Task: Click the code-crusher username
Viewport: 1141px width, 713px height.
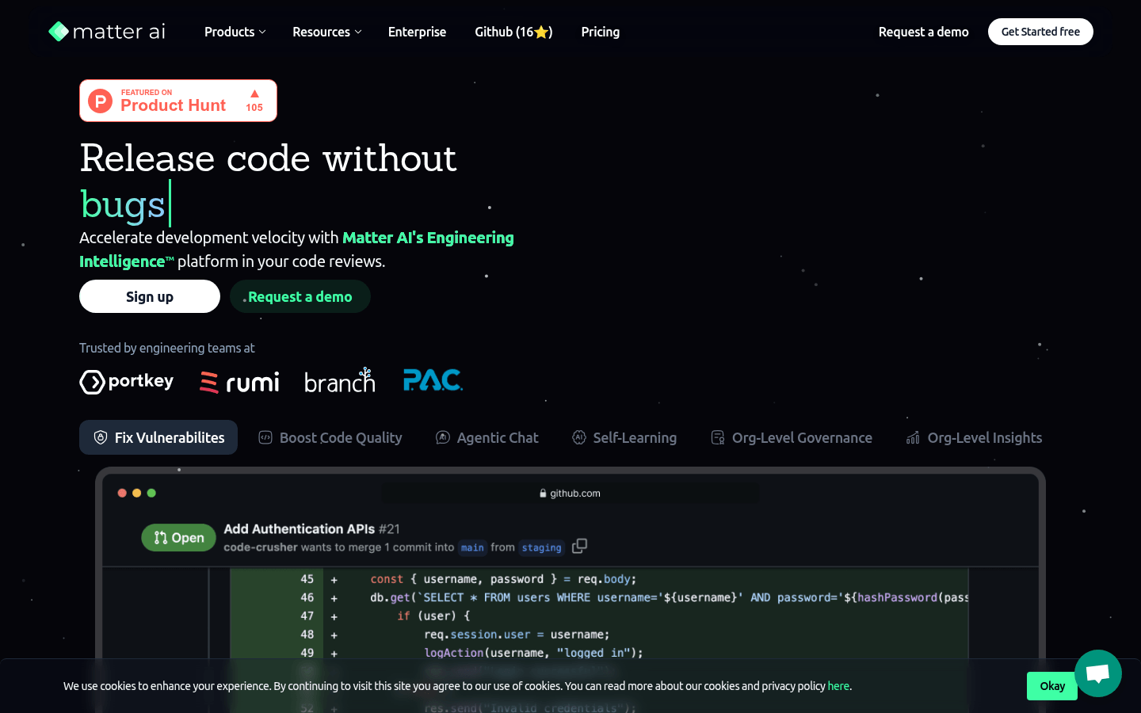Action: 261,547
